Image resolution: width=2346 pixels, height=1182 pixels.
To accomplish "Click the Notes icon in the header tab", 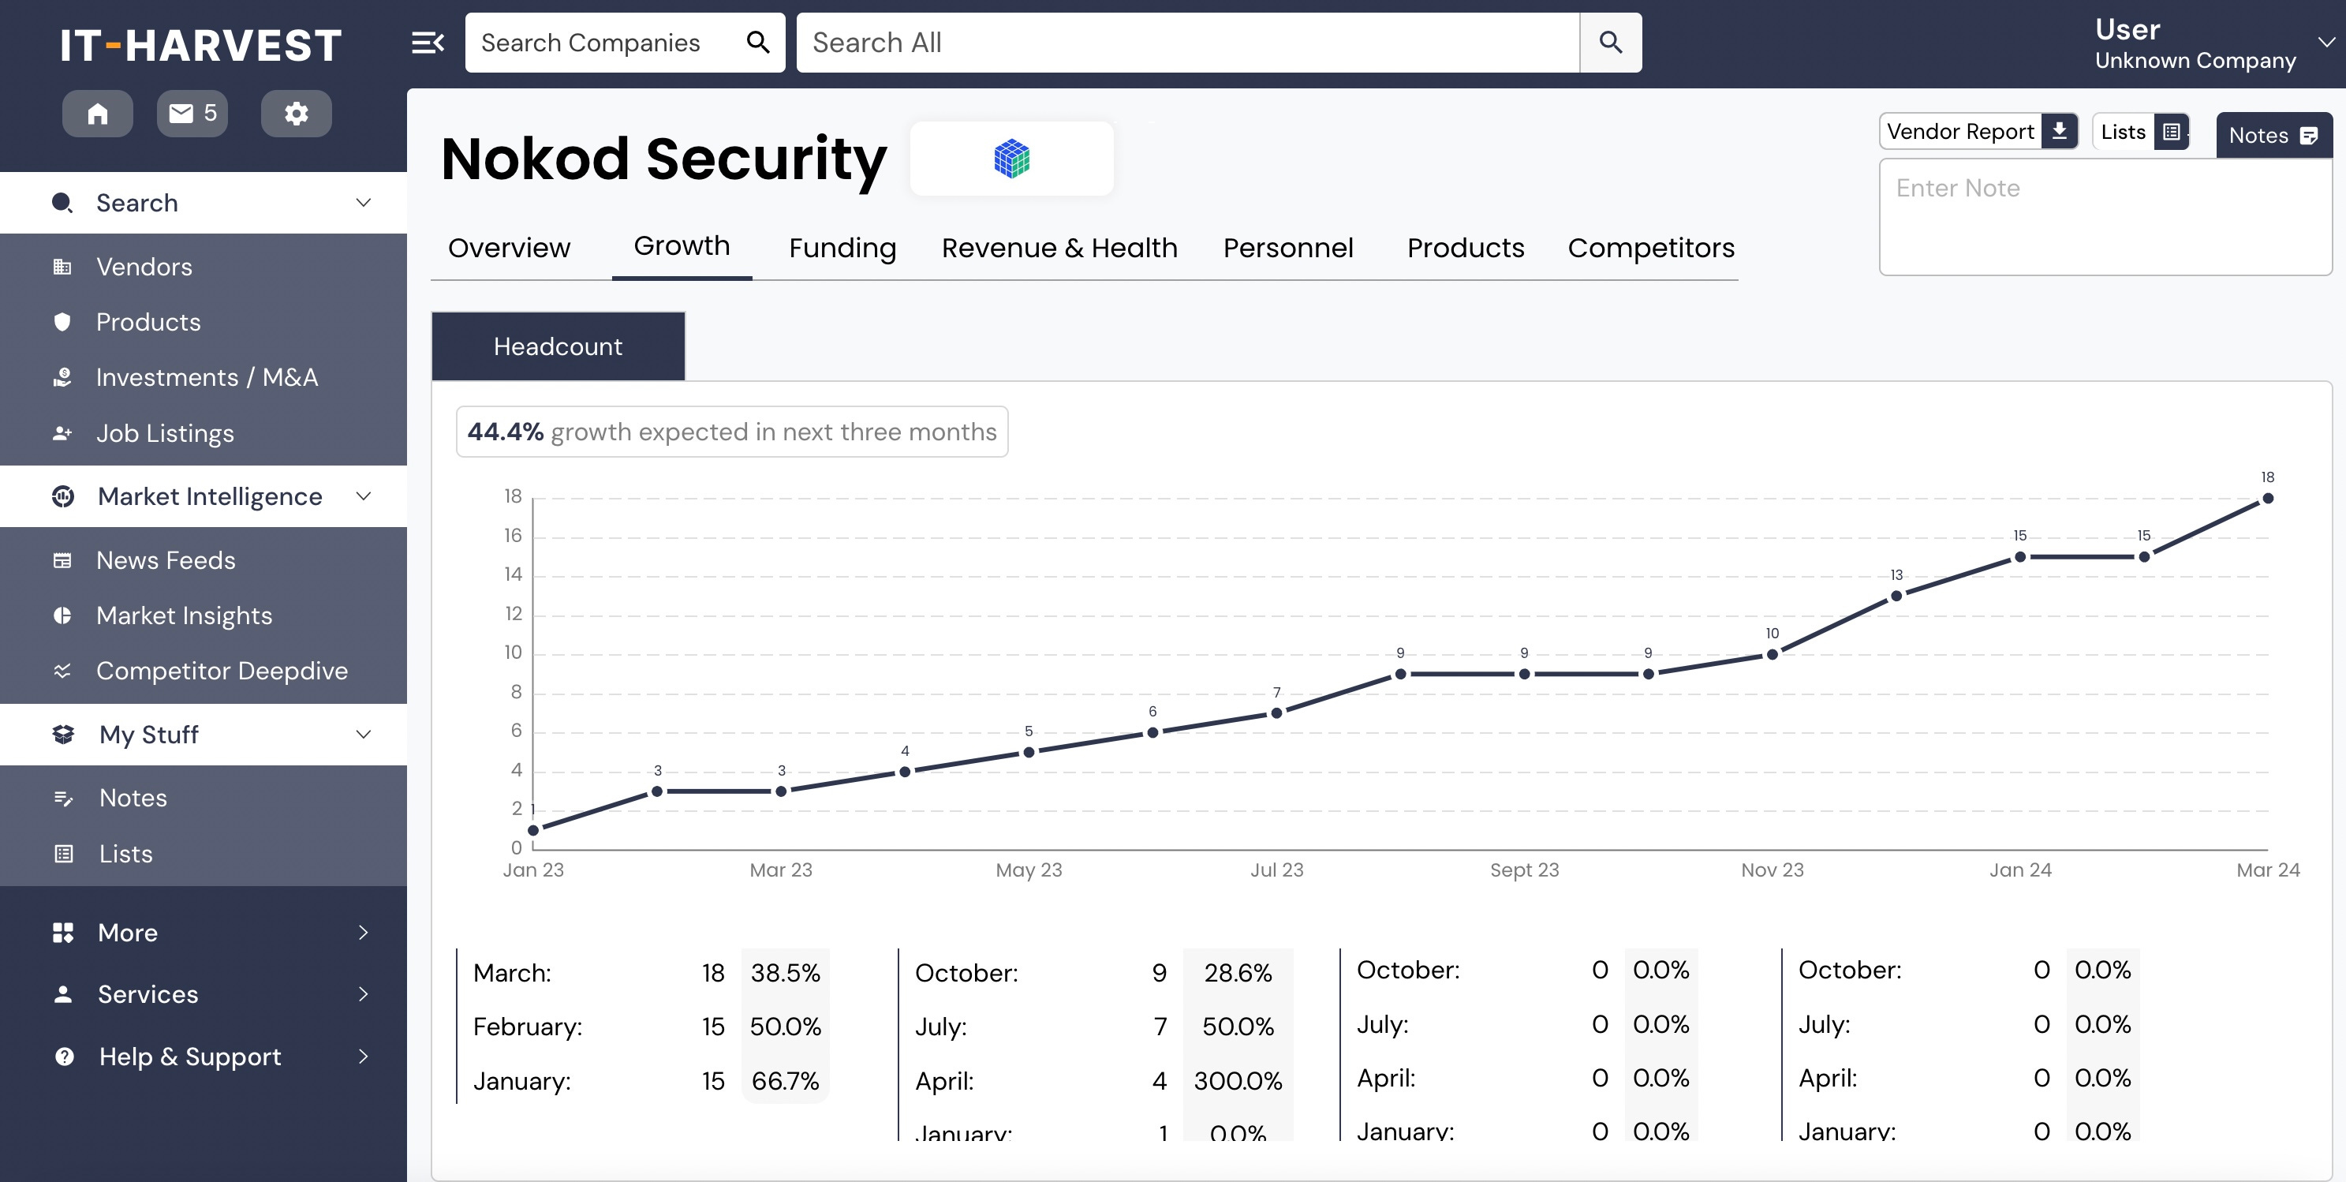I will [2308, 136].
